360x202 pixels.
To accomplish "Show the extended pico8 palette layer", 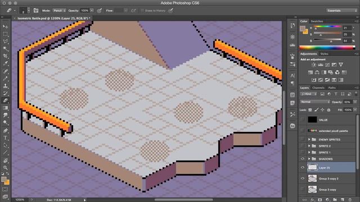I will [x=303, y=131].
